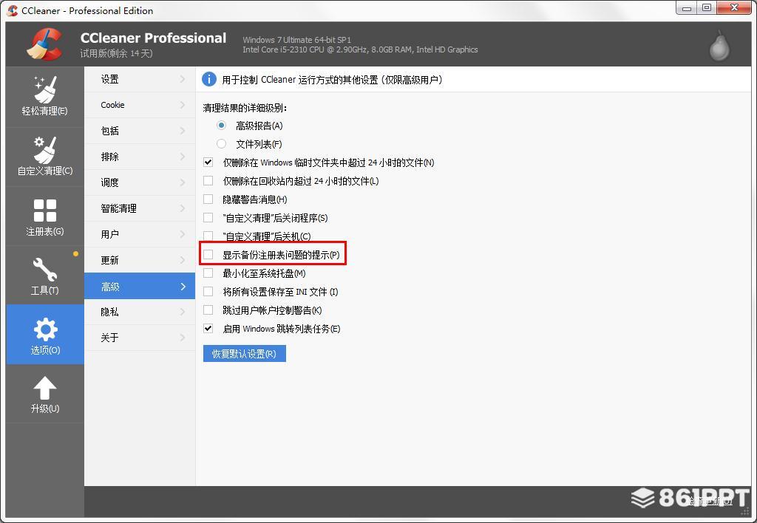The image size is (757, 523).
Task: Click the 清理结果的详细级别 label
Action: (245, 108)
